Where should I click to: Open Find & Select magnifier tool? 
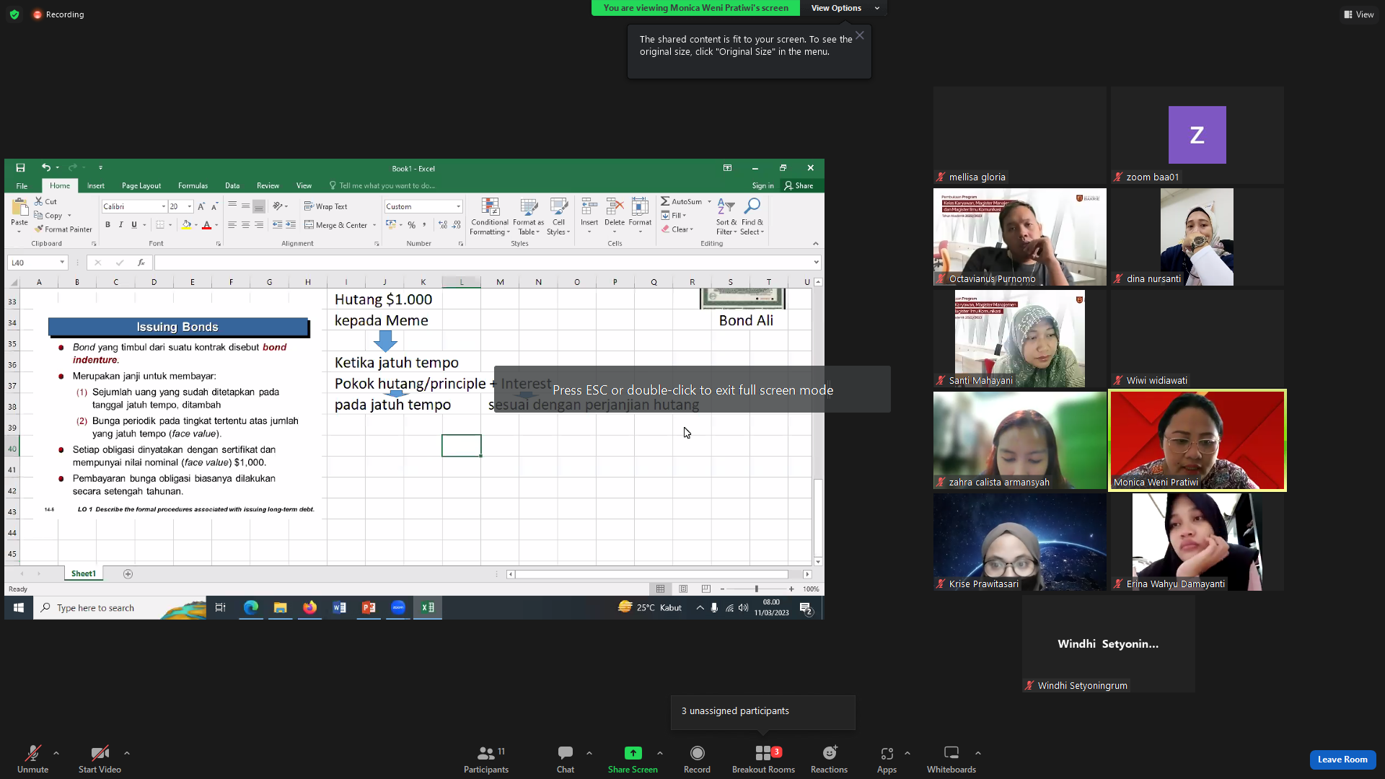pyautogui.click(x=752, y=216)
